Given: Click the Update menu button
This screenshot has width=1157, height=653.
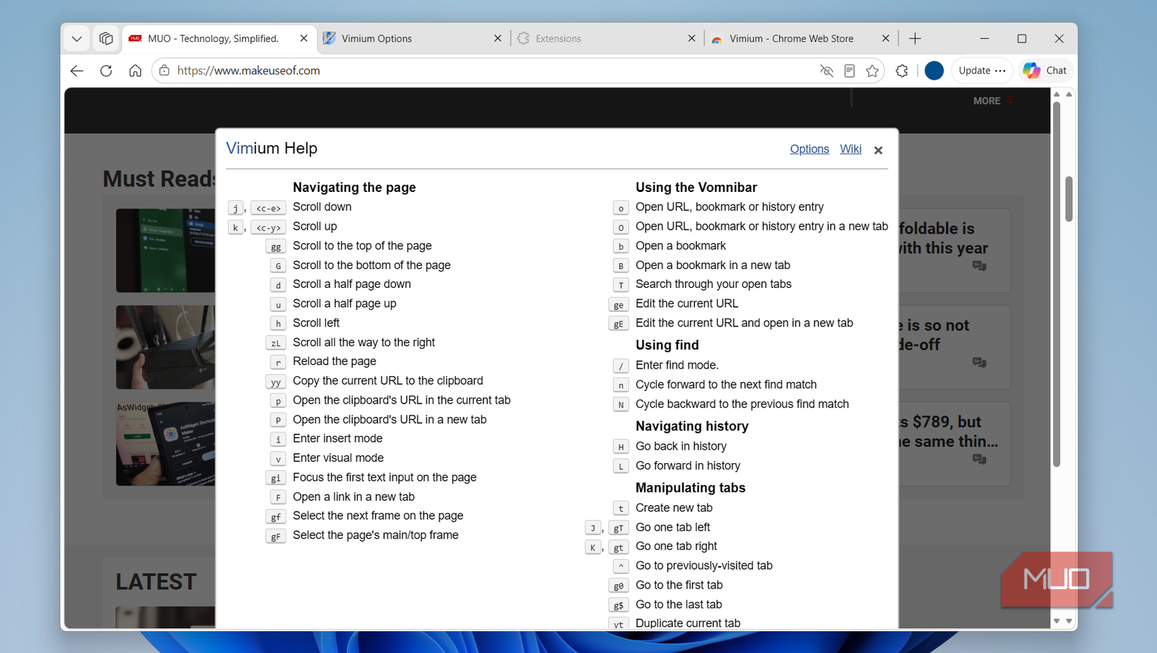Looking at the screenshot, I should point(982,71).
